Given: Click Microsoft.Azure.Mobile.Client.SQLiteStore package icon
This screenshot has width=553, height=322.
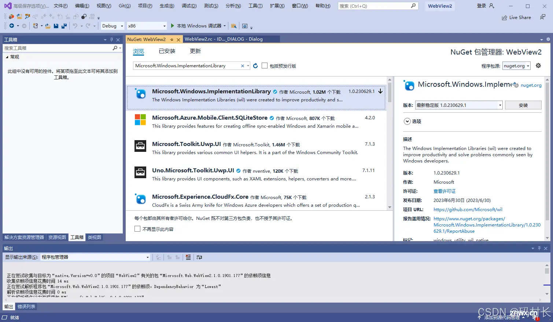Looking at the screenshot, I should [140, 120].
